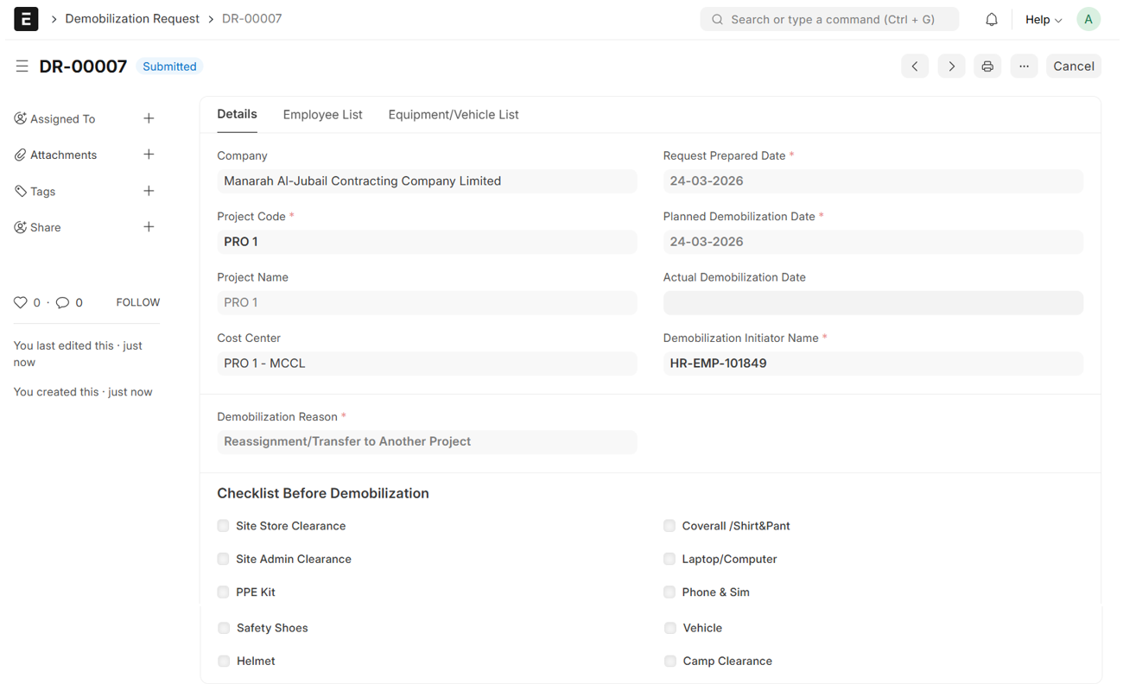This screenshot has width=1123, height=684.
Task: Click the print icon
Action: (x=987, y=66)
